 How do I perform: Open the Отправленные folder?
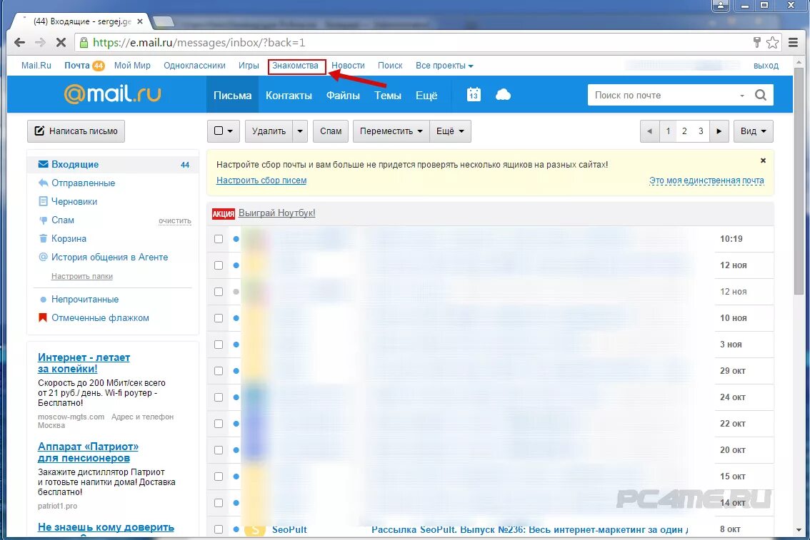[83, 183]
